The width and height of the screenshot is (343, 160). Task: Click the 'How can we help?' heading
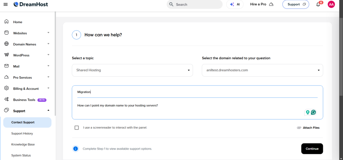click(x=103, y=35)
